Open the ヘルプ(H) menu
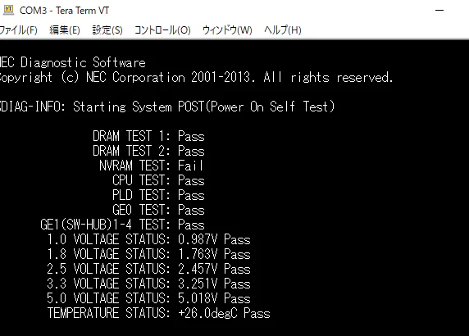This screenshot has width=469, height=336. tap(282, 30)
